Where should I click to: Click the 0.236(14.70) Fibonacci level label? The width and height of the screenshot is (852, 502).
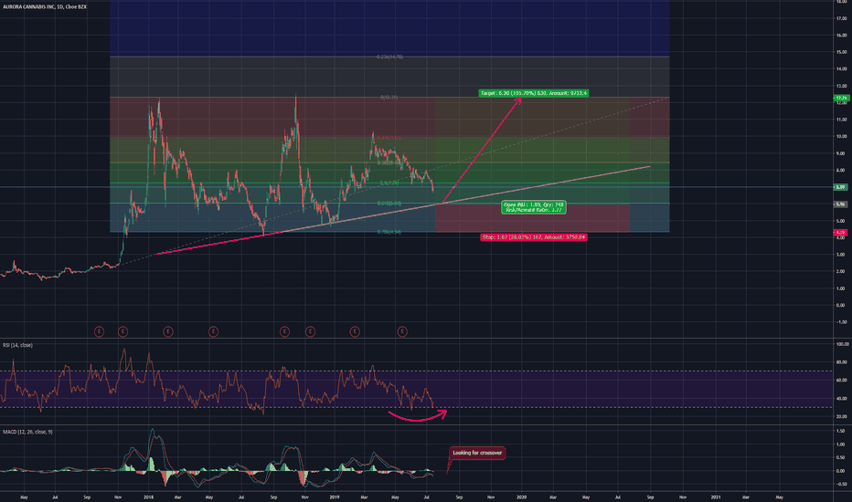[389, 57]
